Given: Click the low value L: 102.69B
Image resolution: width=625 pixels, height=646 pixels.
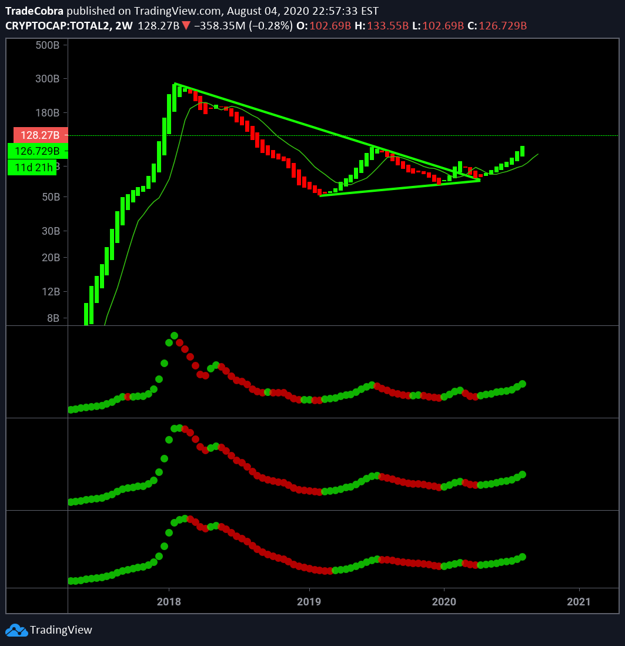Looking at the screenshot, I should tap(438, 25).
